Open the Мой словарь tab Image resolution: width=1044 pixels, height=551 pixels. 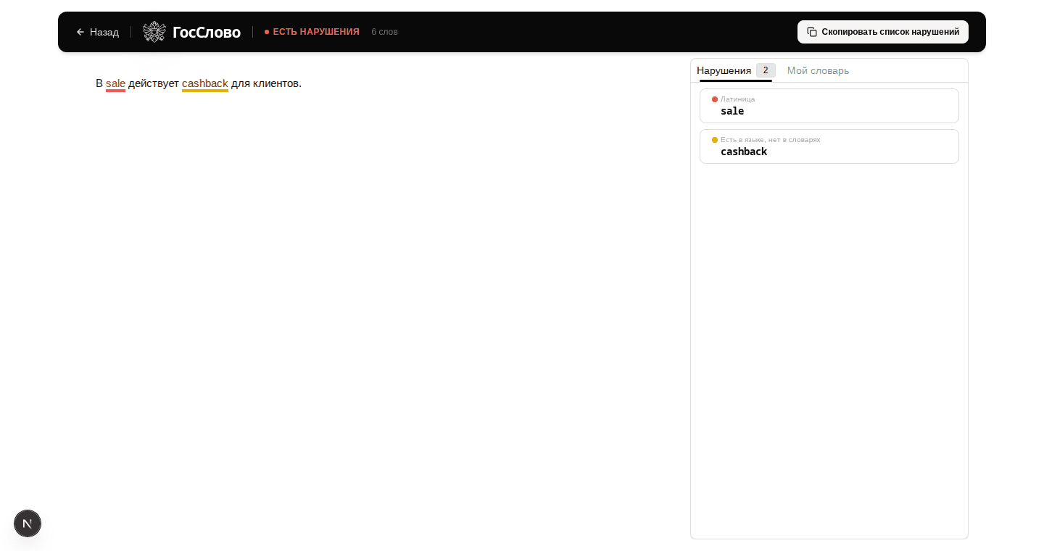click(818, 70)
